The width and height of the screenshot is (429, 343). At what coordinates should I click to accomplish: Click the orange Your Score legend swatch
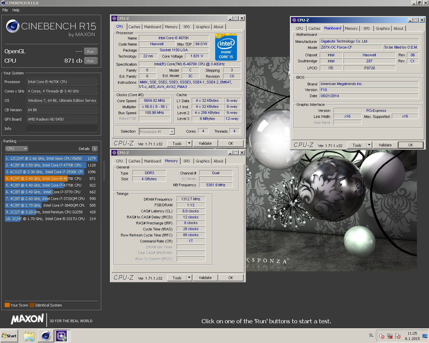(x=7, y=305)
